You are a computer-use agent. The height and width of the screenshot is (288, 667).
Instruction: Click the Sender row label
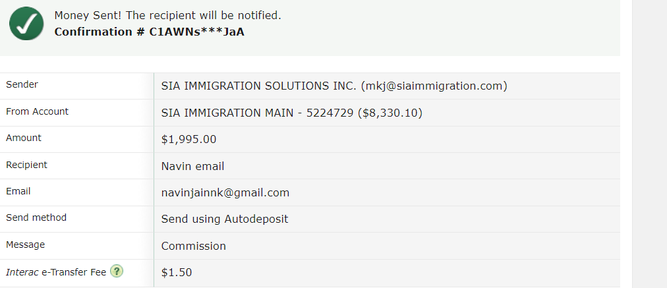point(22,84)
